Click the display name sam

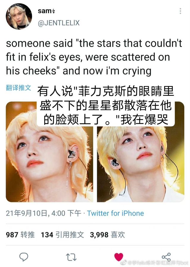coord(44,11)
